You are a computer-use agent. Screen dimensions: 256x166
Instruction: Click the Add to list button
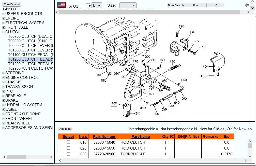pyautogui.click(x=65, y=129)
